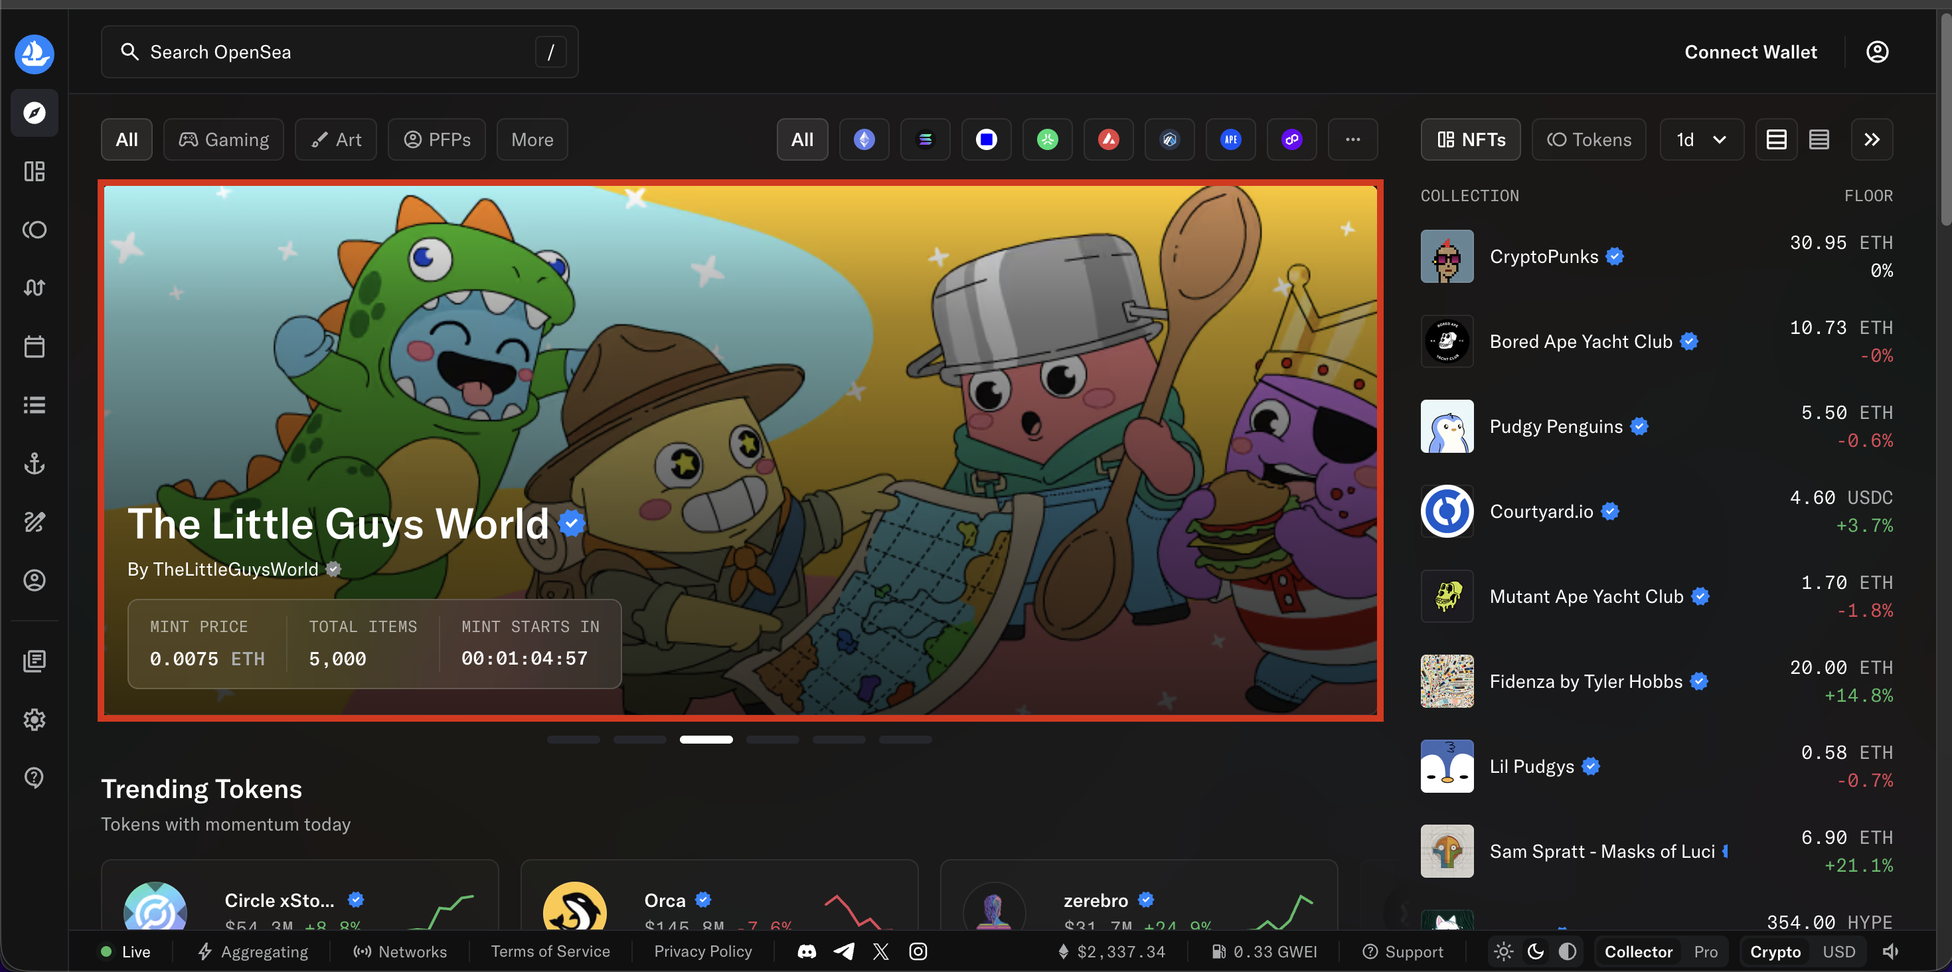The image size is (1952, 972).
Task: Go to the fourth carousel slide indicator
Action: (772, 740)
